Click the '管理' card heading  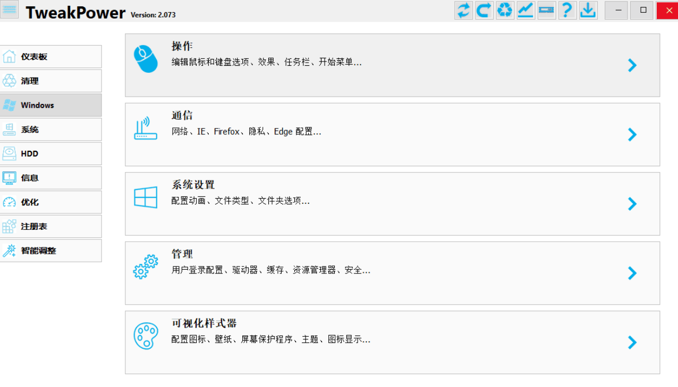point(182,254)
